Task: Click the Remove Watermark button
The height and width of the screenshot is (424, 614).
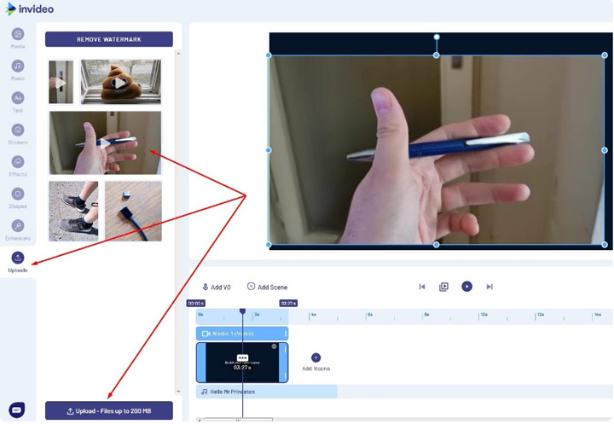Action: pos(109,39)
